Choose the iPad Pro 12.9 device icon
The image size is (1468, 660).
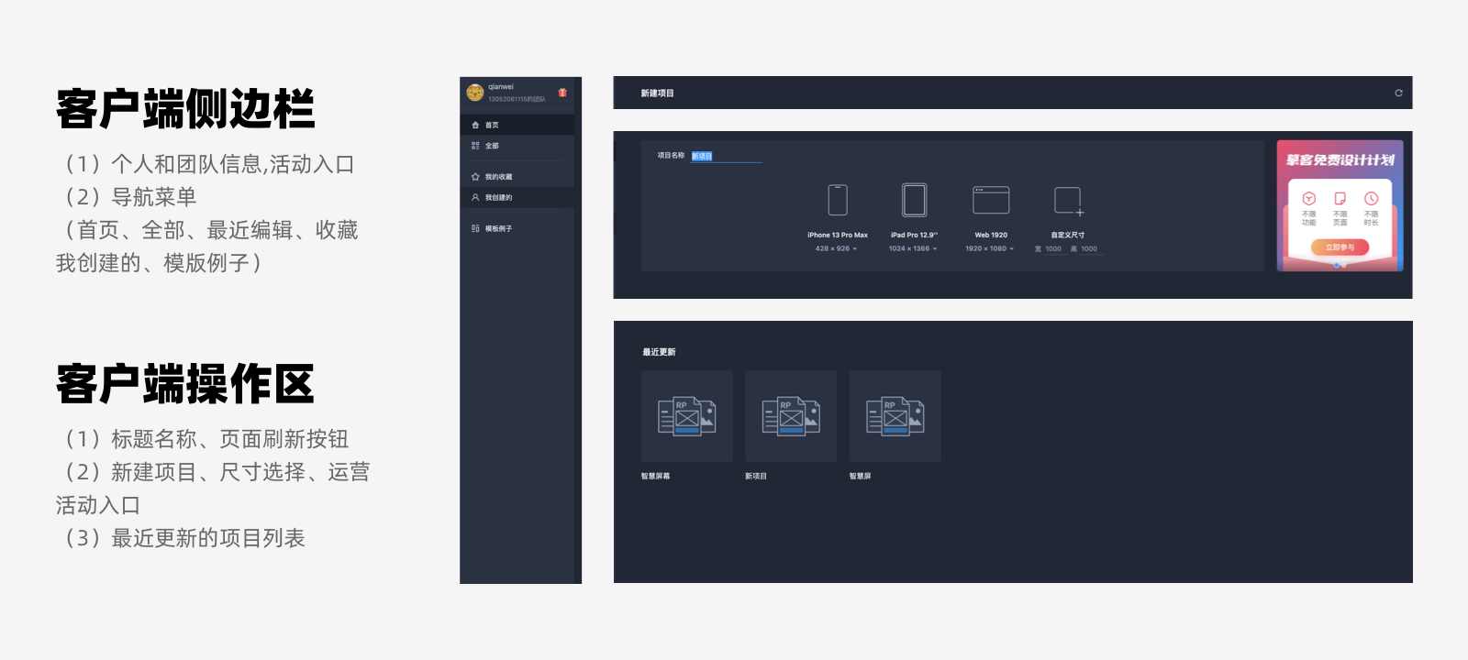pos(914,200)
